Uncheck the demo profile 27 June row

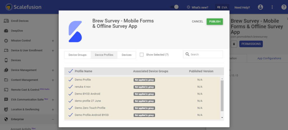[71, 101]
